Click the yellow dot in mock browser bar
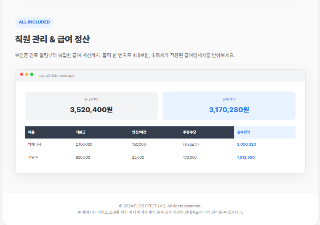 click(27, 74)
